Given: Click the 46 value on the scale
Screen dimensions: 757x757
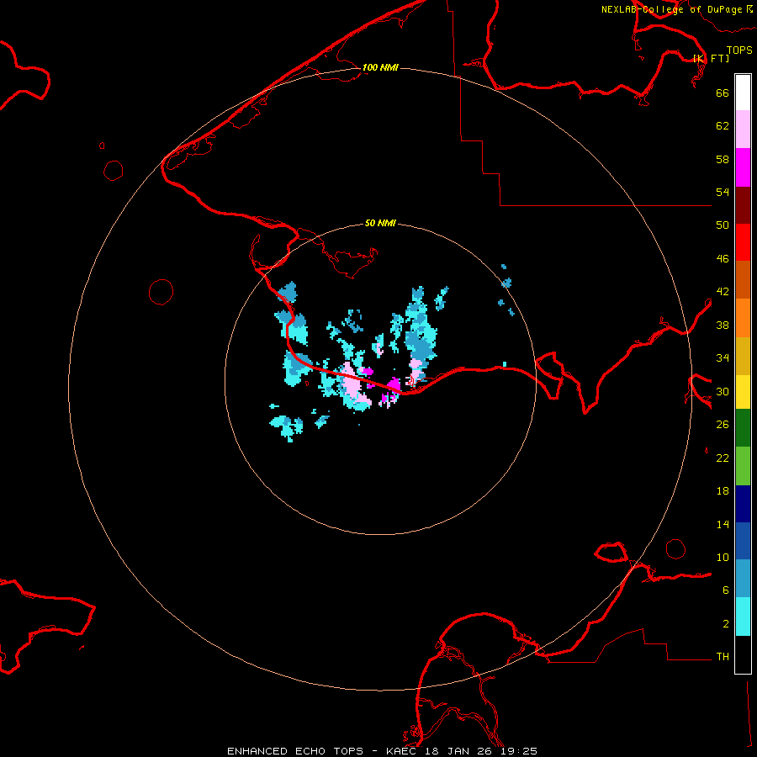Looking at the screenshot, I should pos(723,259).
